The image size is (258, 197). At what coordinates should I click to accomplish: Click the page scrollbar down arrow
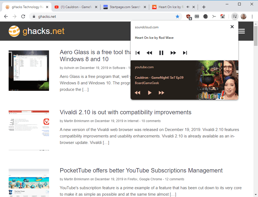pyautogui.click(x=256, y=195)
